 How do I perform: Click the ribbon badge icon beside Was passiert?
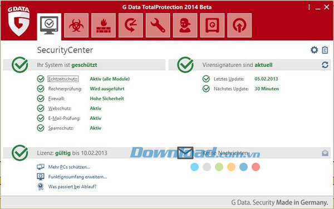[41, 187]
